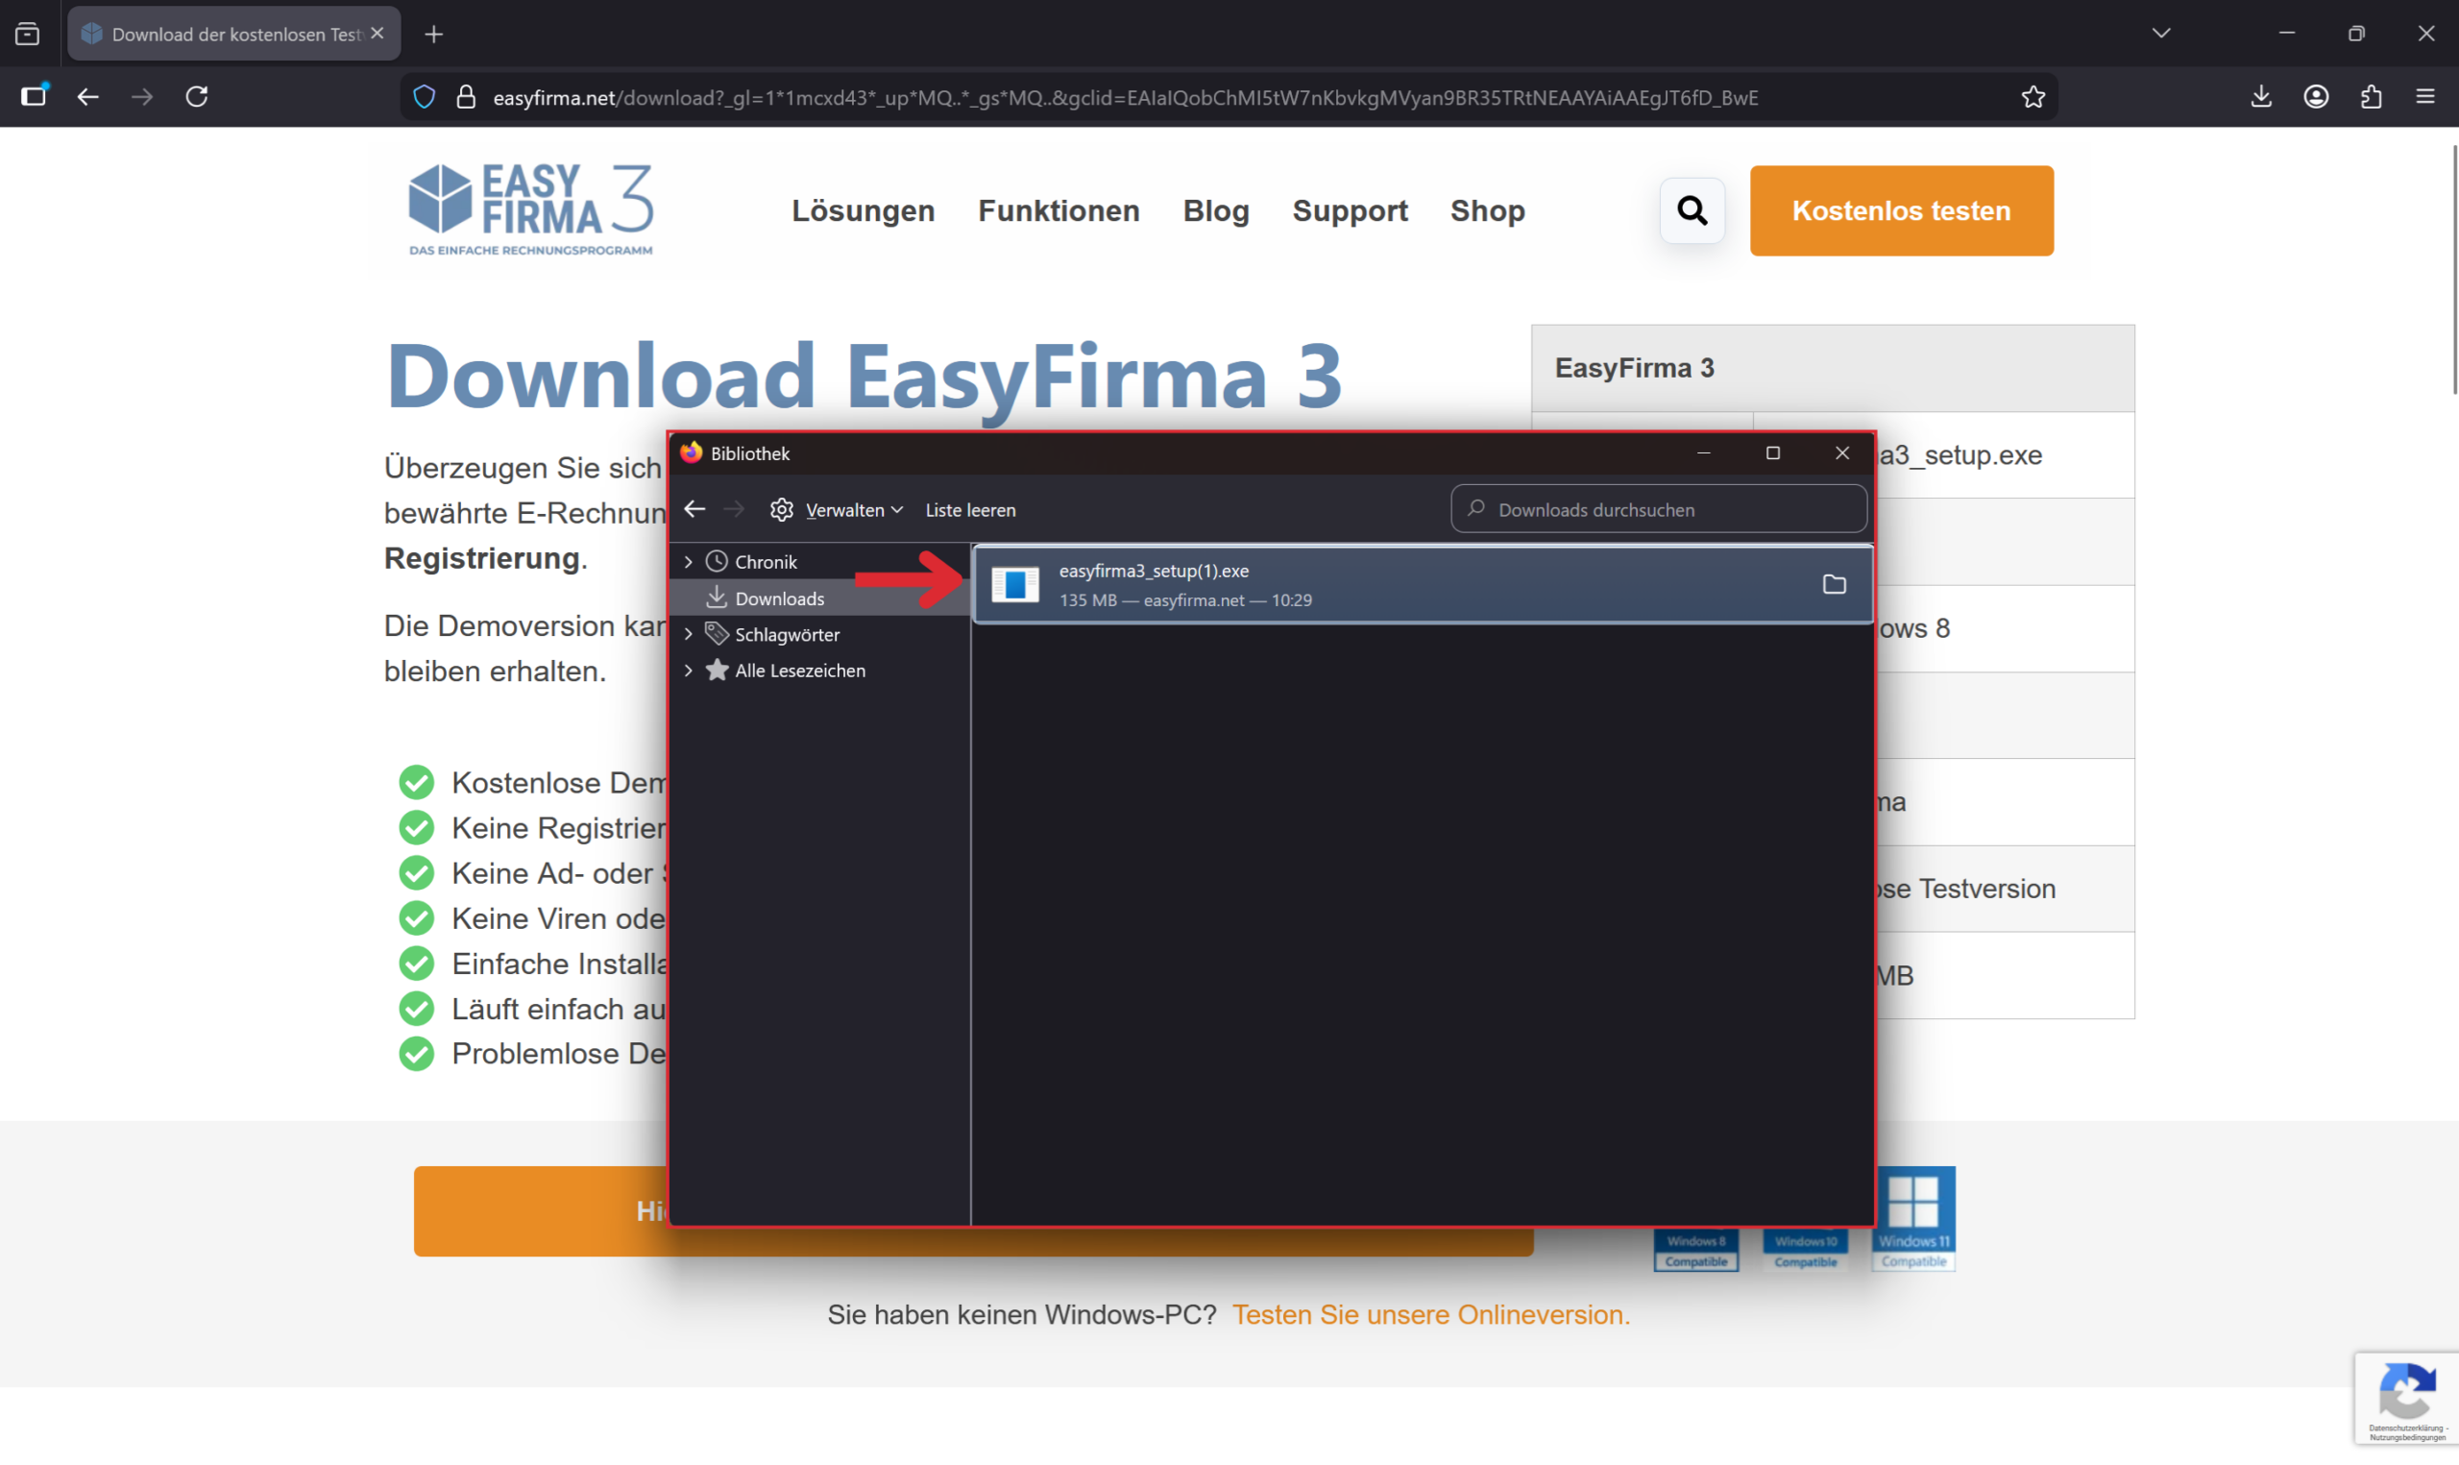Open the Funktionen navigation menu

point(1058,210)
